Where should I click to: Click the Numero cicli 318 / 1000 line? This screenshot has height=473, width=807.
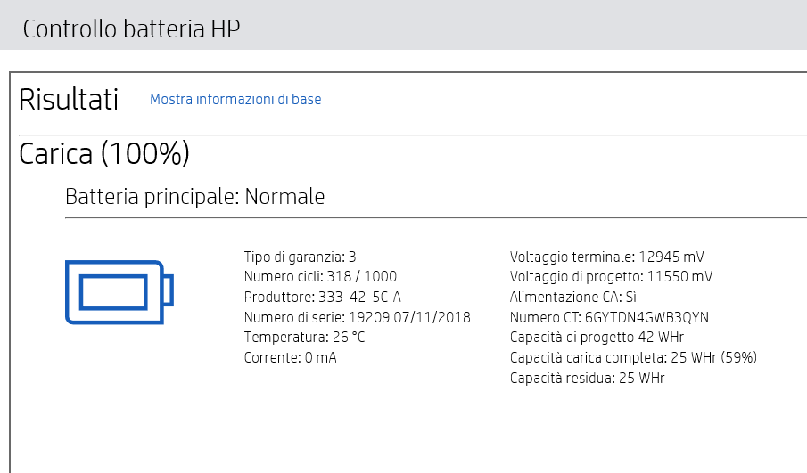[320, 277]
